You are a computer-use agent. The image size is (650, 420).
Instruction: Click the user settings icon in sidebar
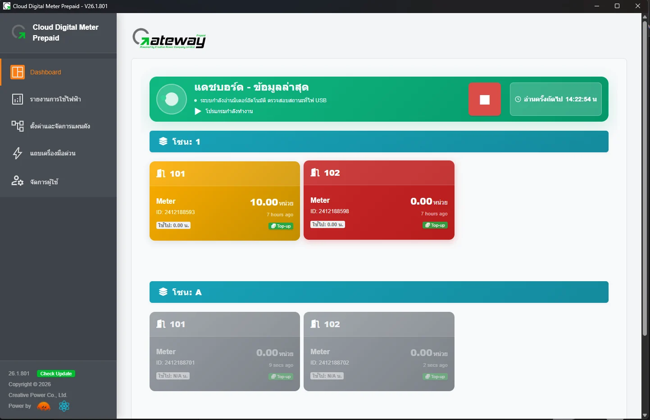tap(18, 181)
